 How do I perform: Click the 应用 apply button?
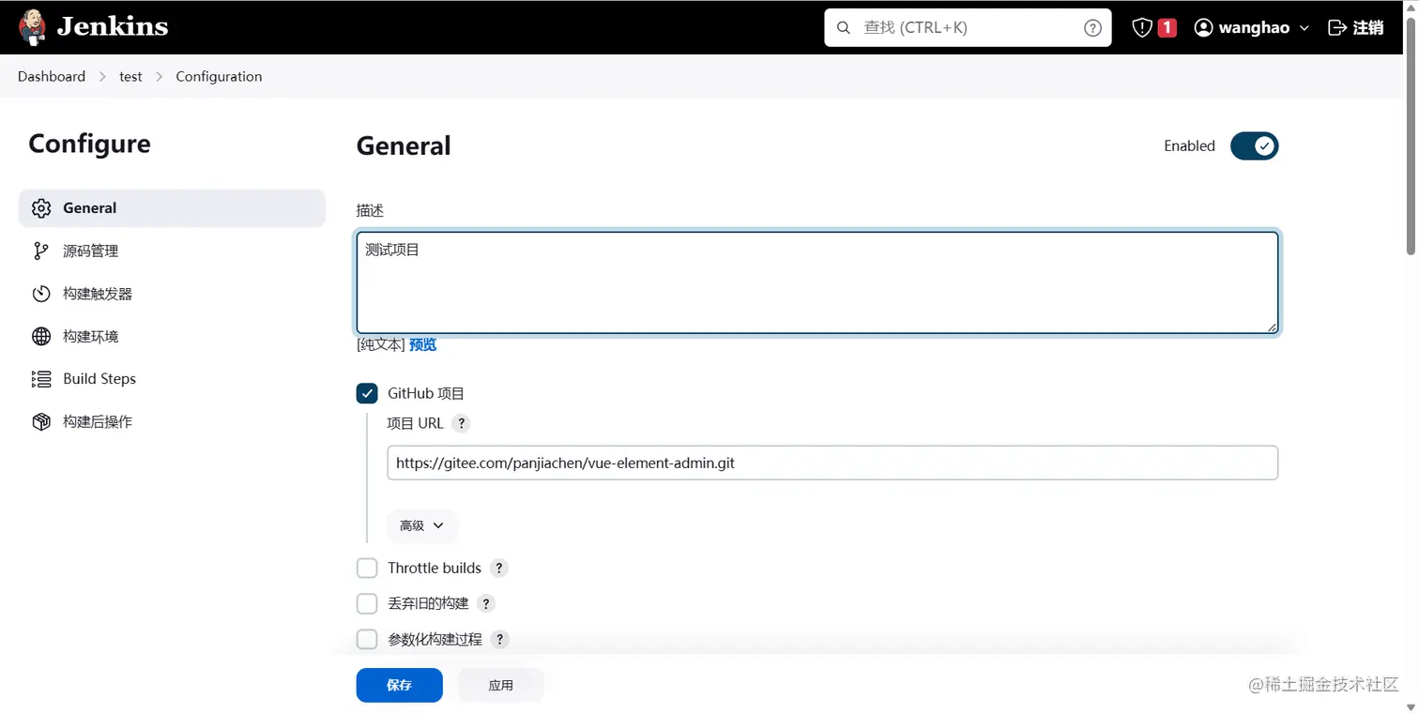click(x=501, y=685)
